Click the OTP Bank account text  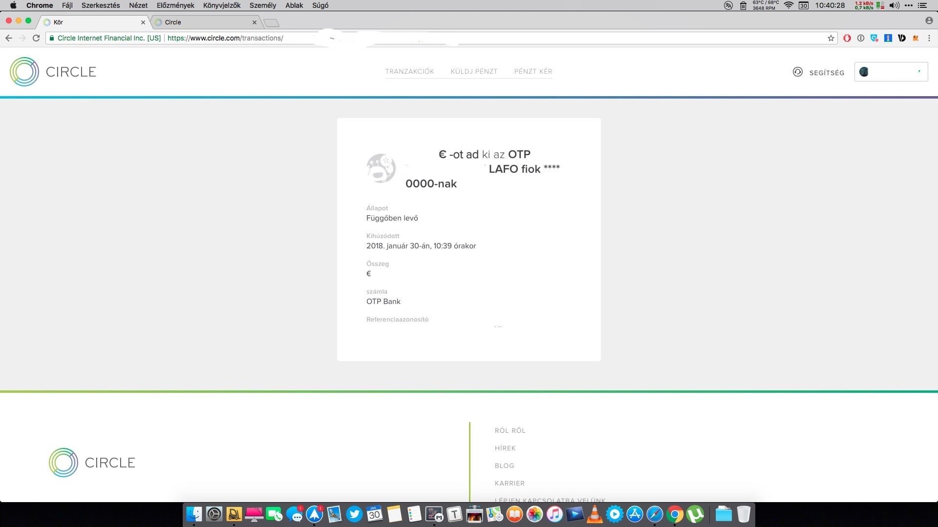384,302
